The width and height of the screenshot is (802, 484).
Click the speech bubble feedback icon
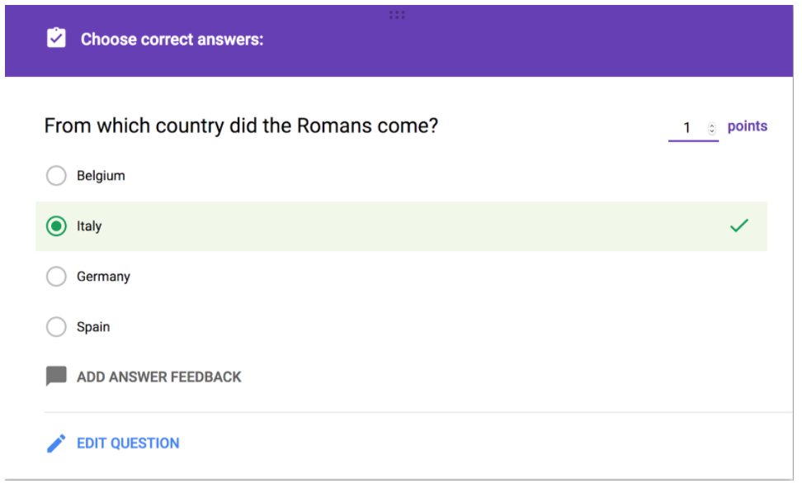pyautogui.click(x=56, y=377)
